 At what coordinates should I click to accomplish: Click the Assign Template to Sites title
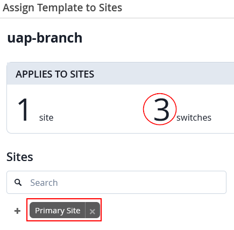click(x=62, y=8)
